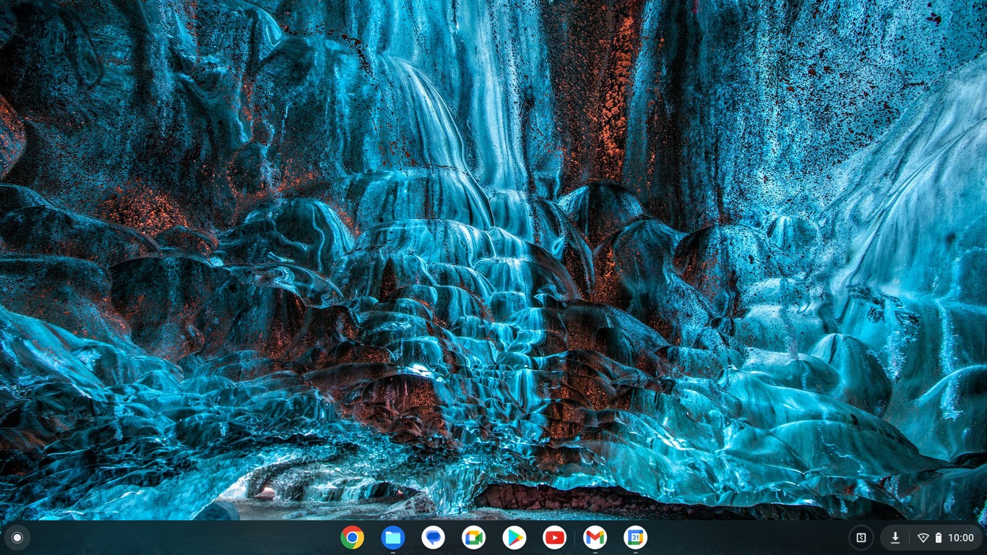The height and width of the screenshot is (555, 987).
Task: Open the Google Play Store
Action: [x=514, y=538]
